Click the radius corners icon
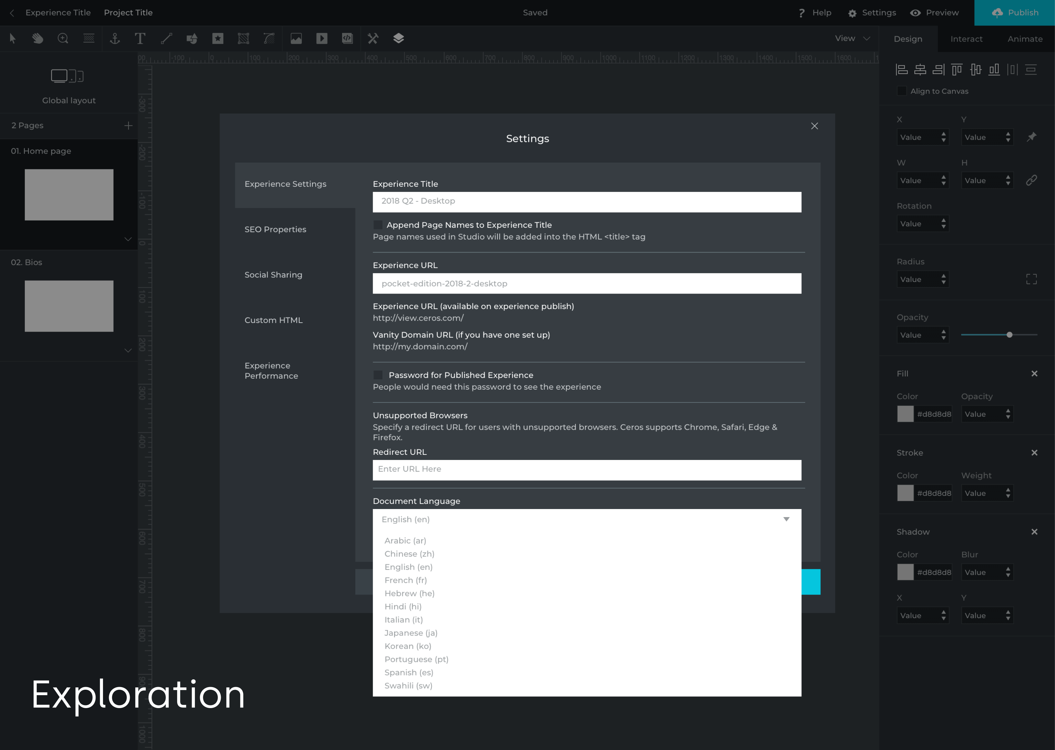The width and height of the screenshot is (1055, 750). 1031,279
